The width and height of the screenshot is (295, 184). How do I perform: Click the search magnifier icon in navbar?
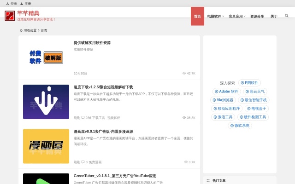pos(287,16)
